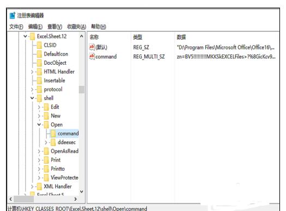Click the 数据 column header

[x=181, y=38]
